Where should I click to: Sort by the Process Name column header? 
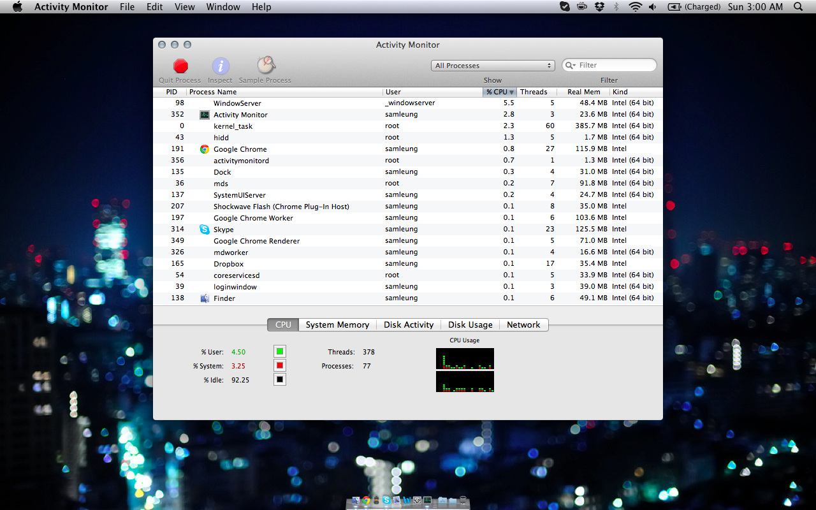click(286, 92)
